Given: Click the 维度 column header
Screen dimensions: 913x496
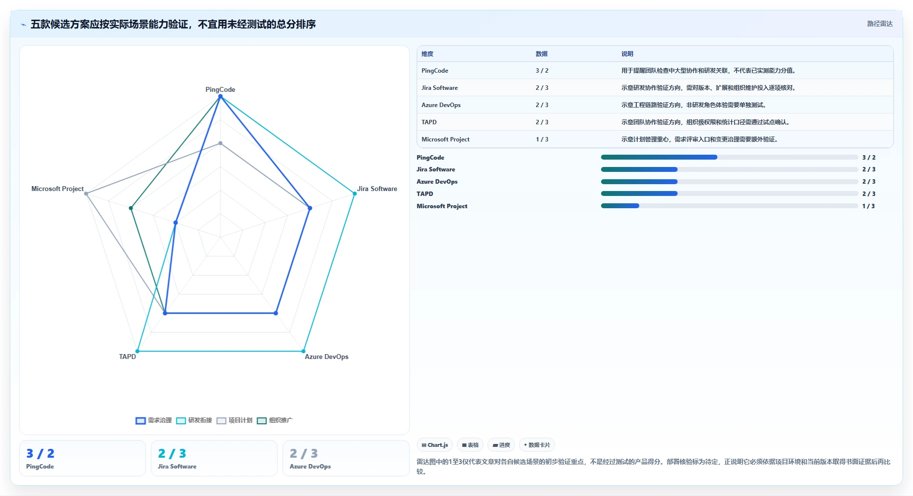Looking at the screenshot, I should (x=428, y=54).
